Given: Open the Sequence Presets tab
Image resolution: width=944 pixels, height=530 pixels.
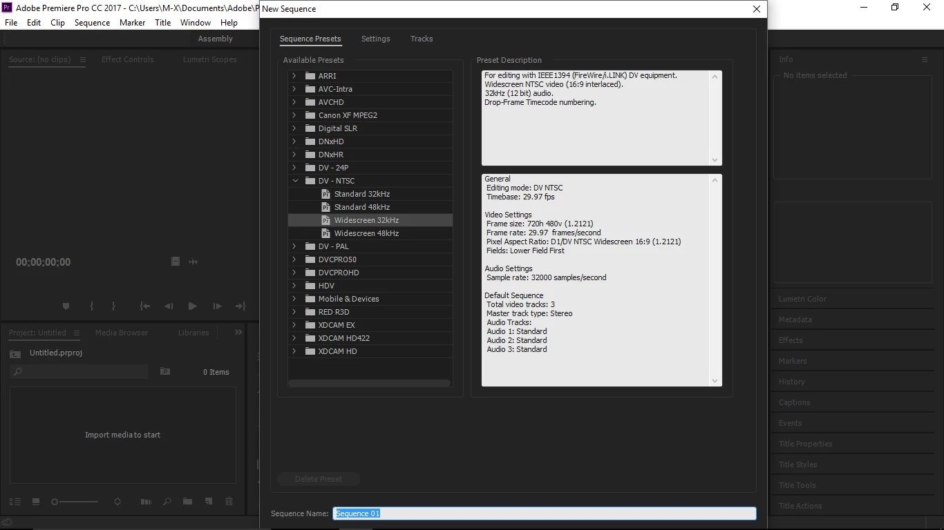Looking at the screenshot, I should pos(310,39).
